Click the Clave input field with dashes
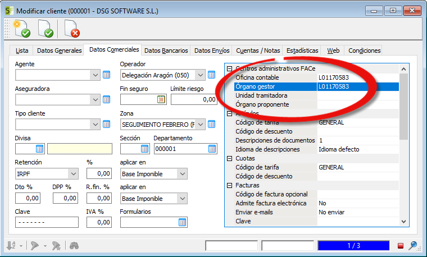The height and width of the screenshot is (257, 427). [x=47, y=222]
